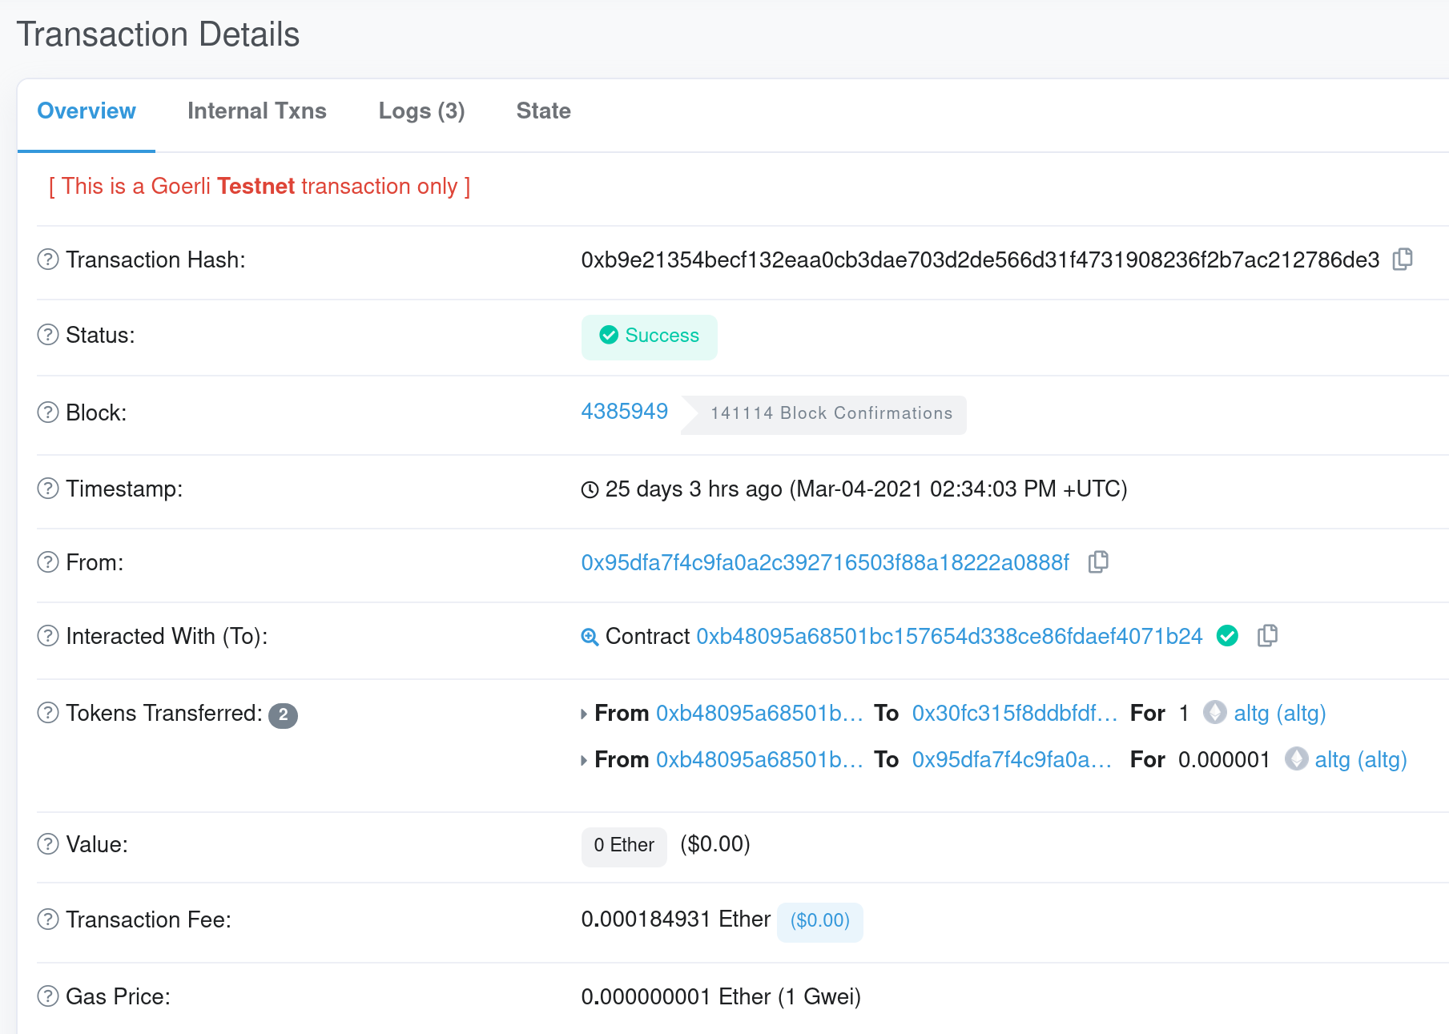Click token icon next to 0.000001 altg
Viewport: 1449px width, 1034px height.
pyautogui.click(x=1296, y=758)
